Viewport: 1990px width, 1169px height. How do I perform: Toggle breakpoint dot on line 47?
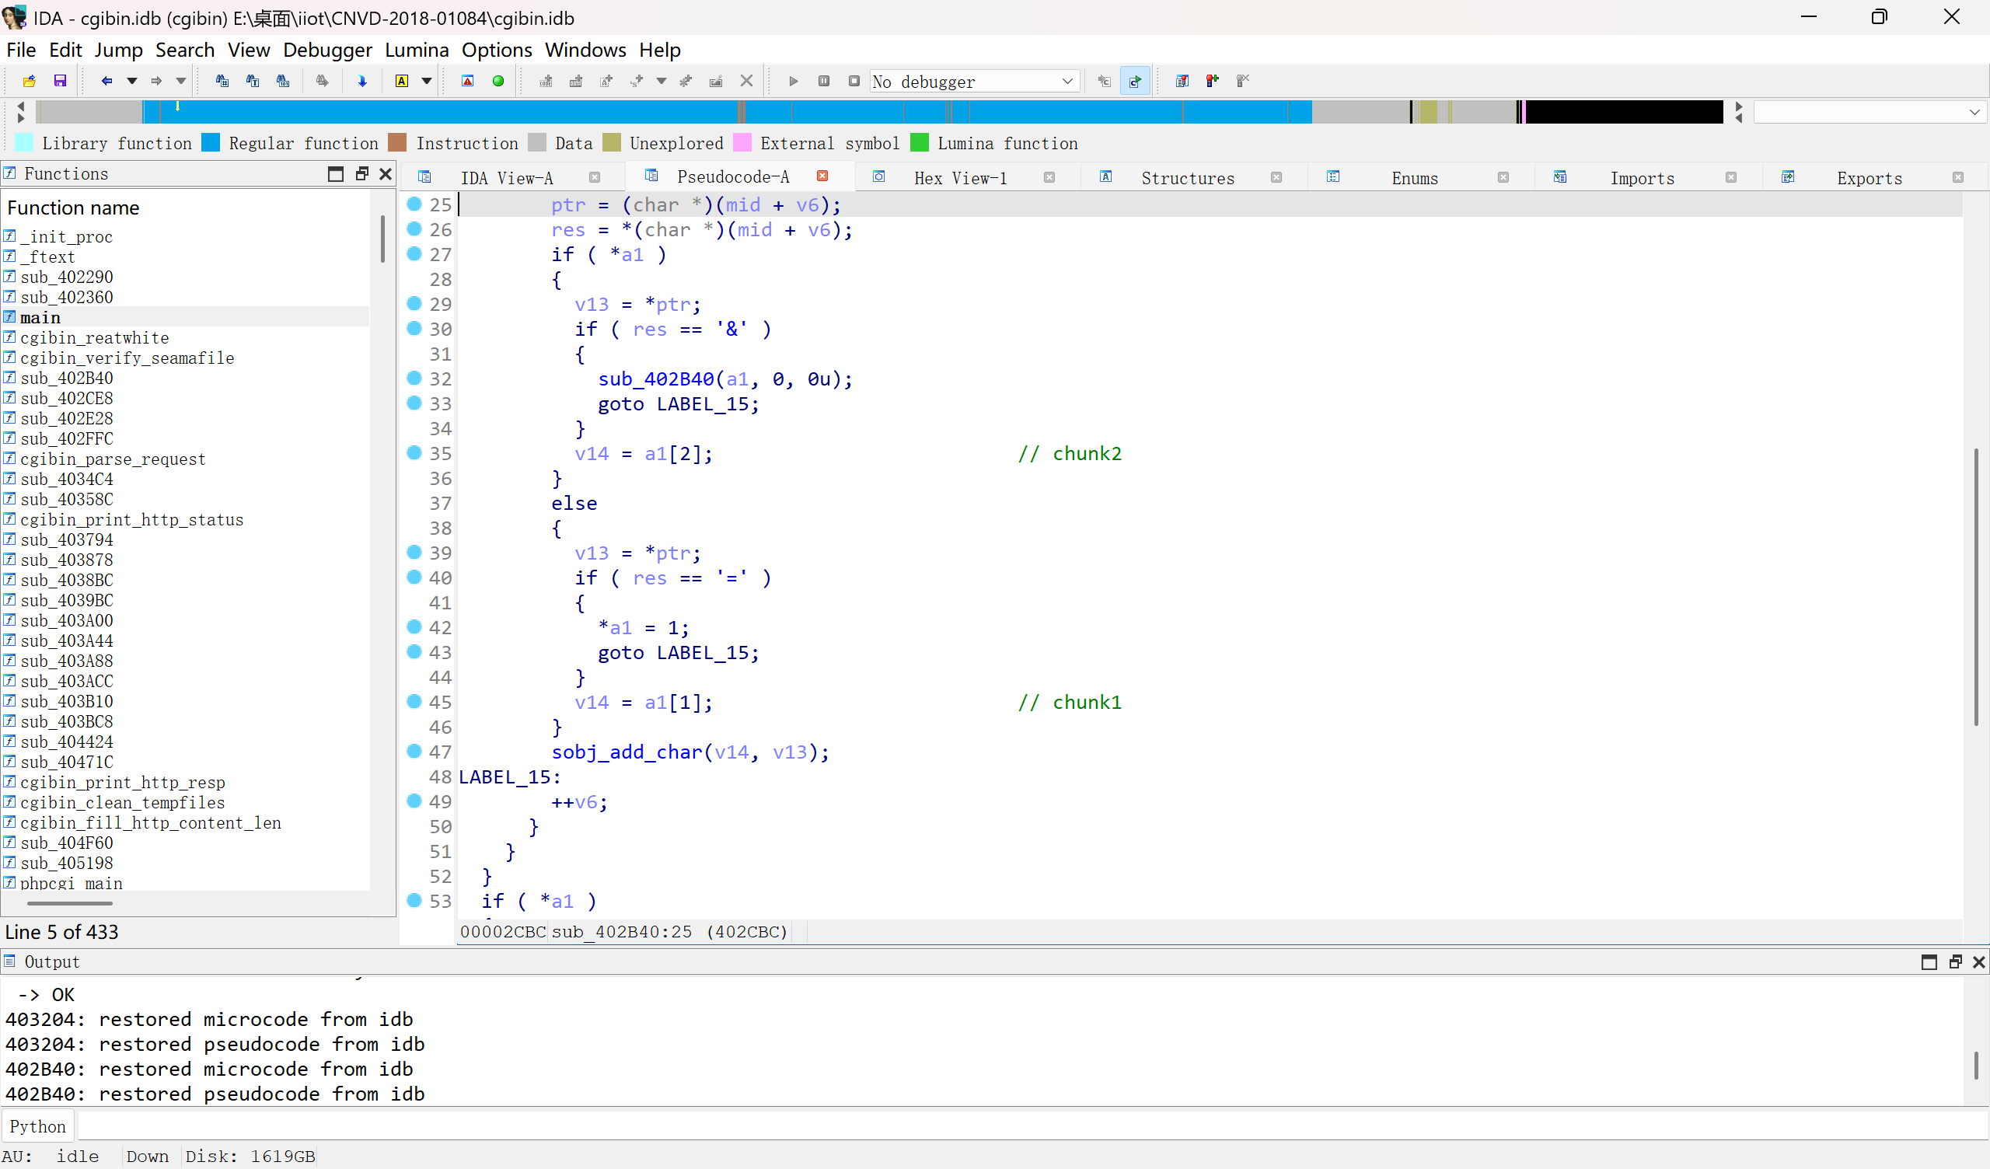coord(414,751)
